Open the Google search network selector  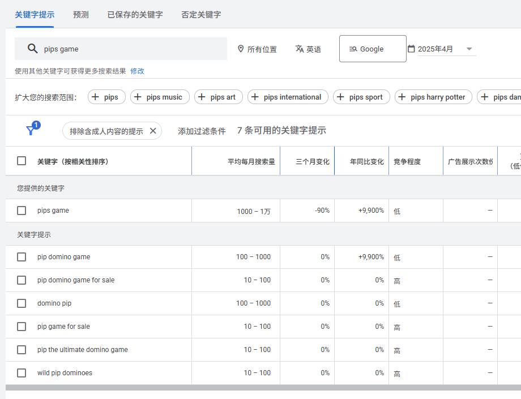[373, 49]
